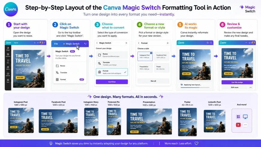Click the undo arrow next to Magic Switch
Screen dimensions: 261x147
(85, 43)
